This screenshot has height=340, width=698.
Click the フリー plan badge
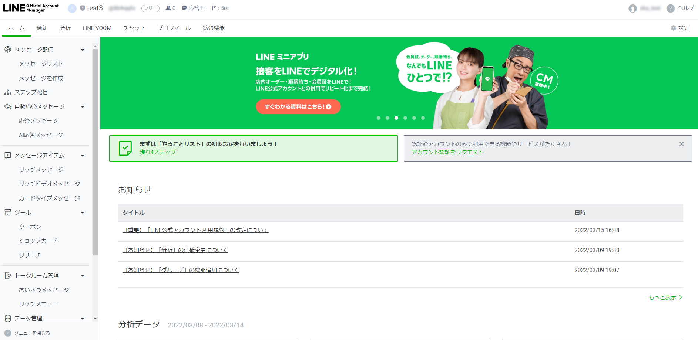click(150, 8)
